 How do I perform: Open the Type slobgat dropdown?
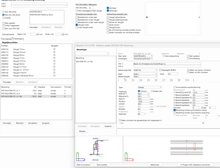coord(161,87)
